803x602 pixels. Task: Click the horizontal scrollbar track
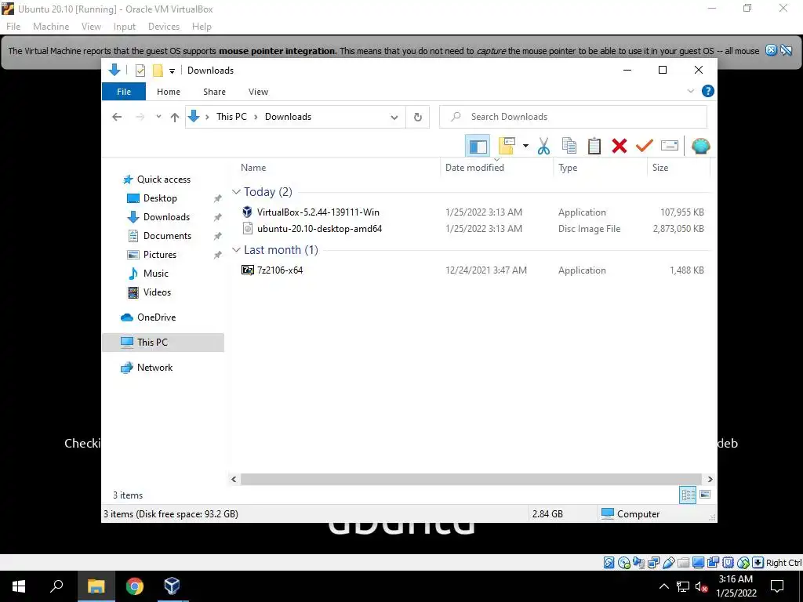tap(471, 480)
